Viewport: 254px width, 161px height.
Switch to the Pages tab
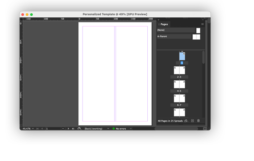click(x=164, y=24)
